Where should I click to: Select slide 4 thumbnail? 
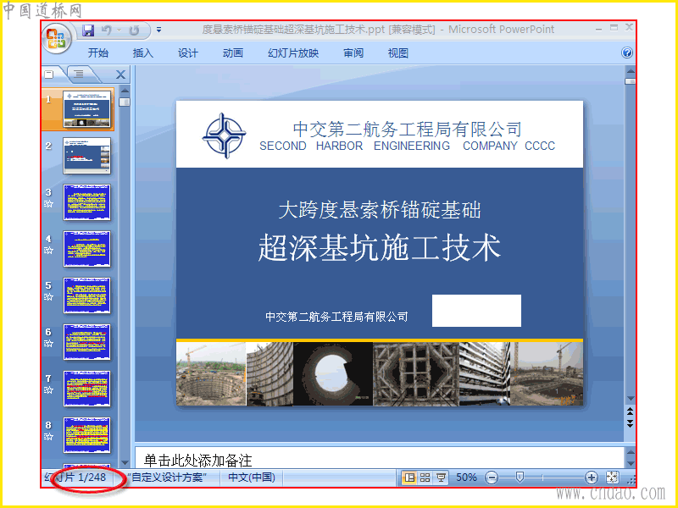pos(86,249)
